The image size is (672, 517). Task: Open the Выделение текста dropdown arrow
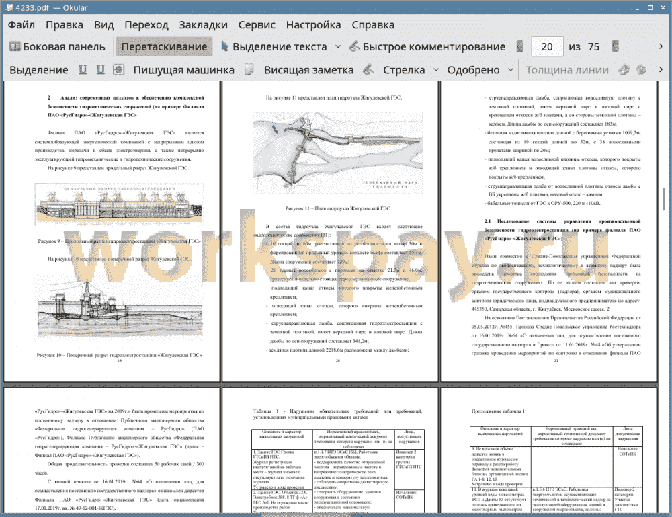pos(338,47)
